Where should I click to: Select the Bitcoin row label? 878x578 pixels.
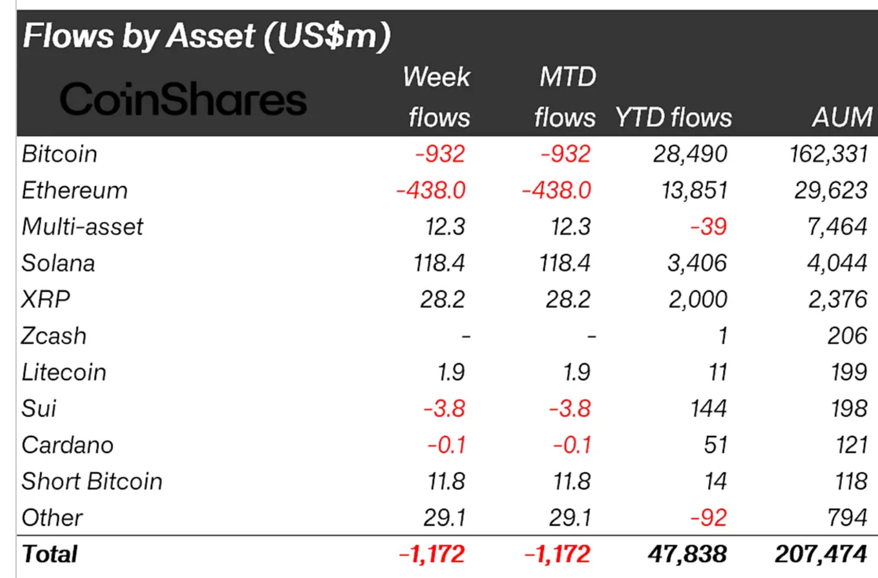coord(59,154)
